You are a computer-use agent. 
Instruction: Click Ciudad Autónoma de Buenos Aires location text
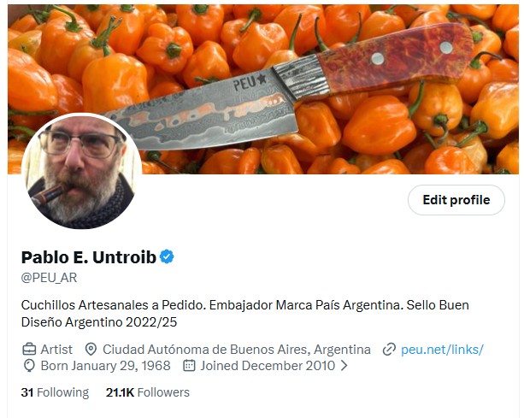237,350
